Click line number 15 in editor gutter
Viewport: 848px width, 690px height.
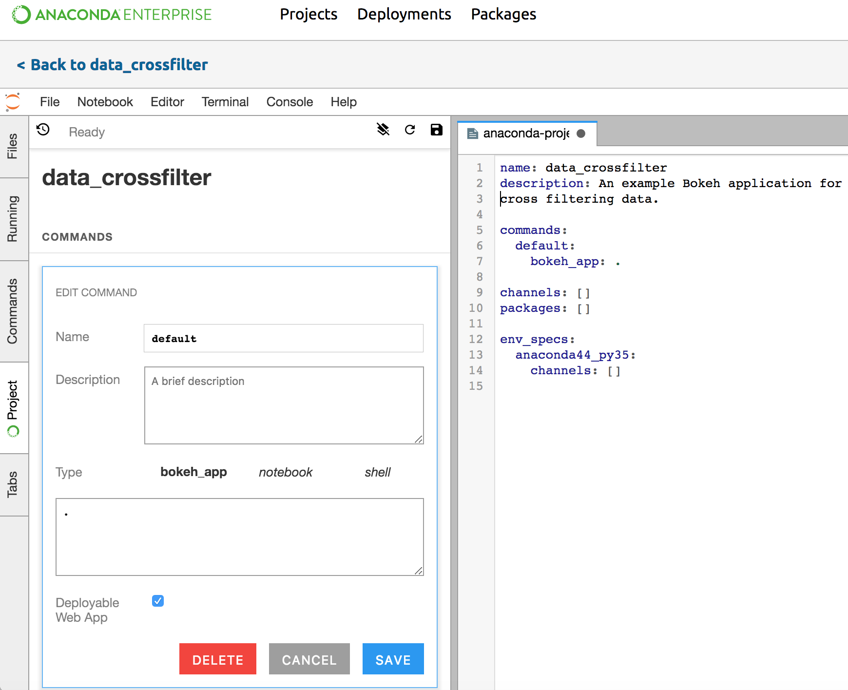(x=476, y=386)
